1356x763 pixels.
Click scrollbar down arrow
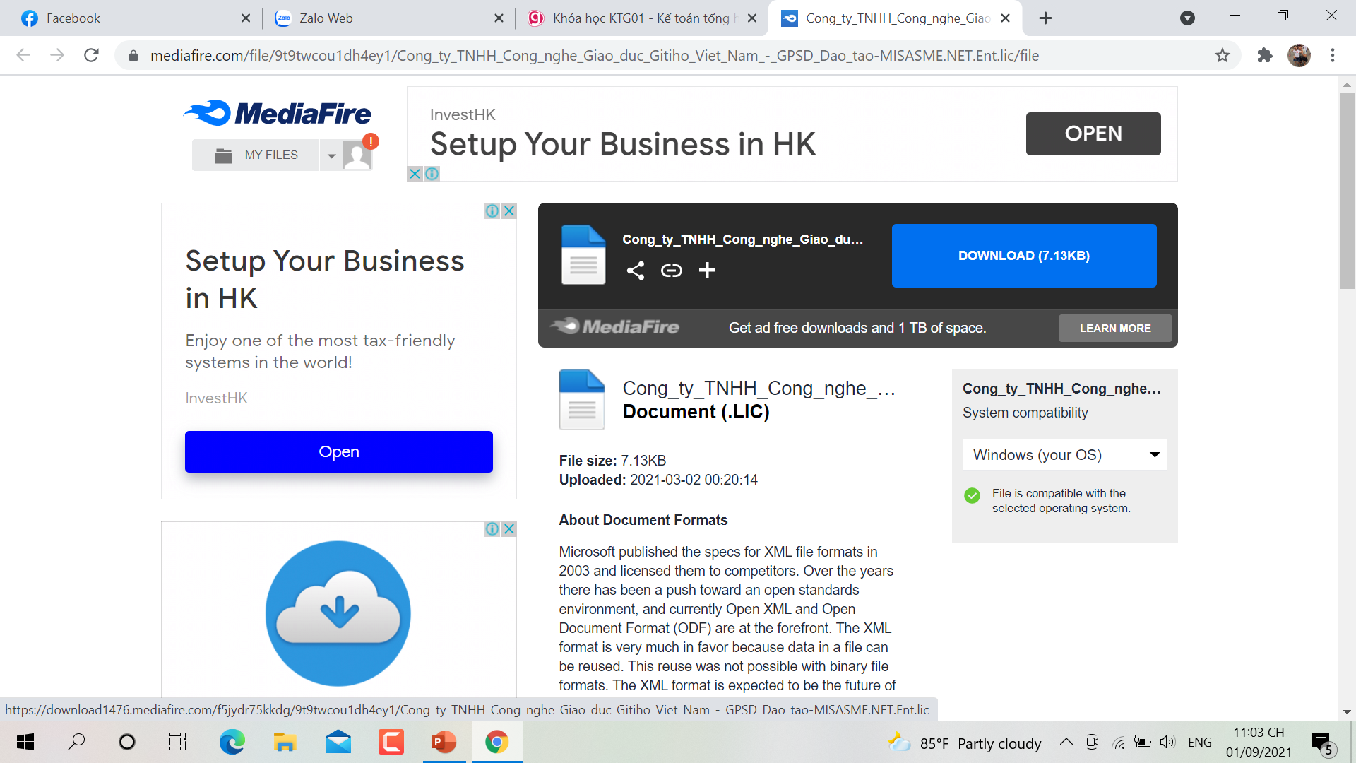click(1347, 711)
